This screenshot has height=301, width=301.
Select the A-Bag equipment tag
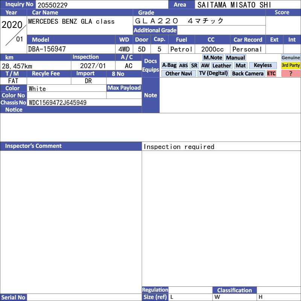[169, 65]
